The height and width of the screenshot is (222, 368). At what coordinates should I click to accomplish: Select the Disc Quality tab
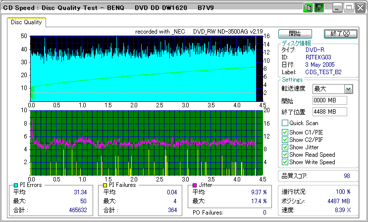(x=27, y=22)
